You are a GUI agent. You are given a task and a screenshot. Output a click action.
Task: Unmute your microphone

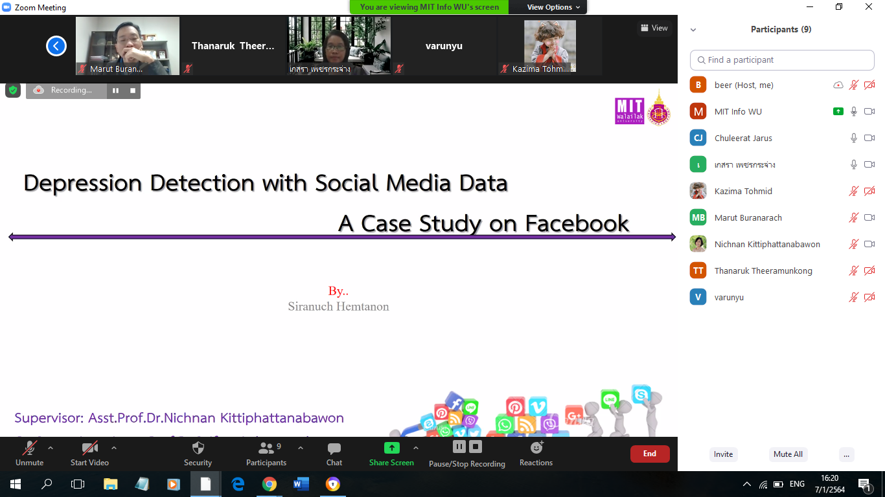tap(29, 448)
